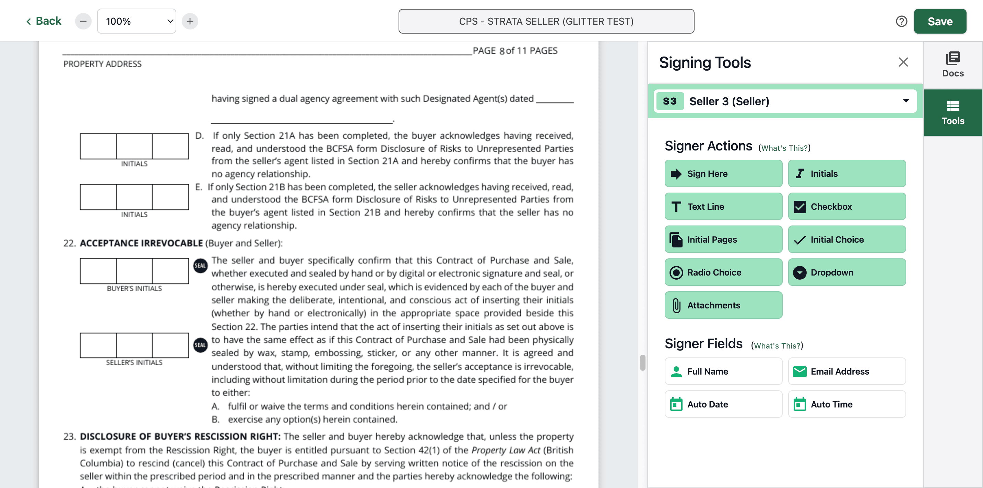983x488 pixels.
Task: Open What's This beside Signer Fields
Action: (x=777, y=345)
